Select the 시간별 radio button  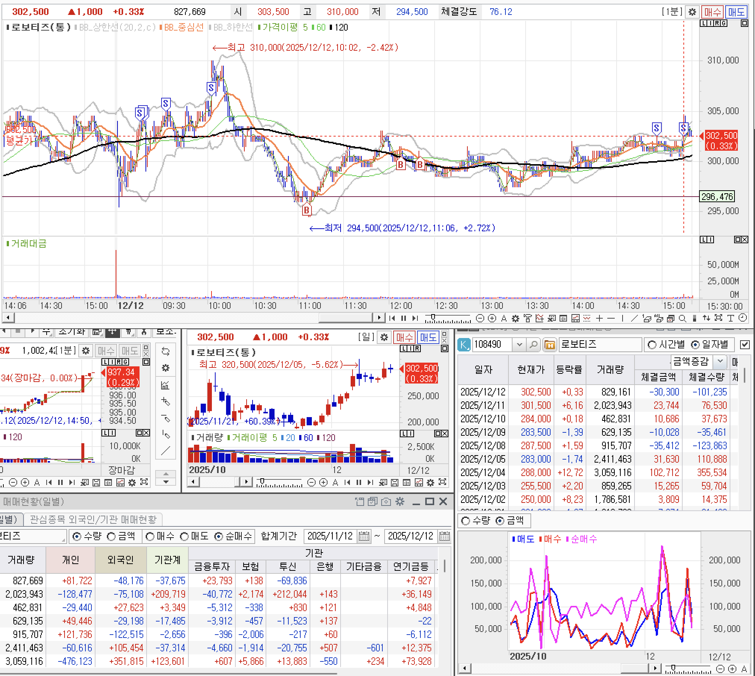pyautogui.click(x=652, y=345)
